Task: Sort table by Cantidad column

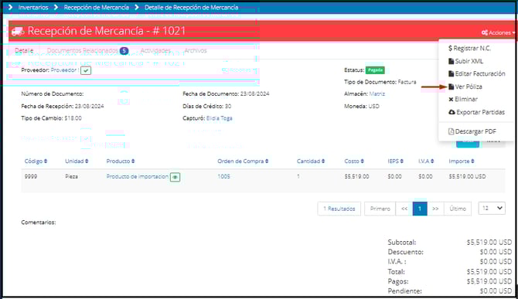Action: (x=311, y=161)
